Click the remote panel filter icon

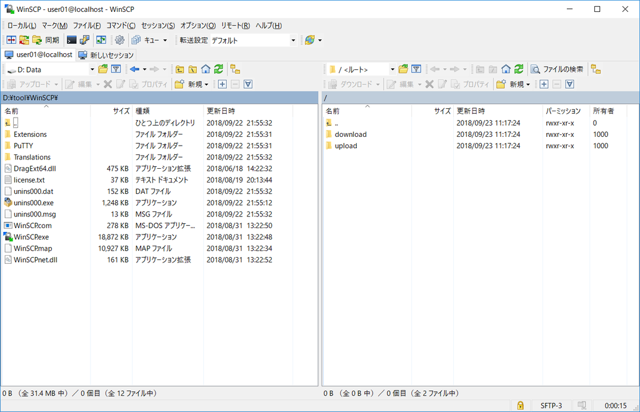[416, 69]
